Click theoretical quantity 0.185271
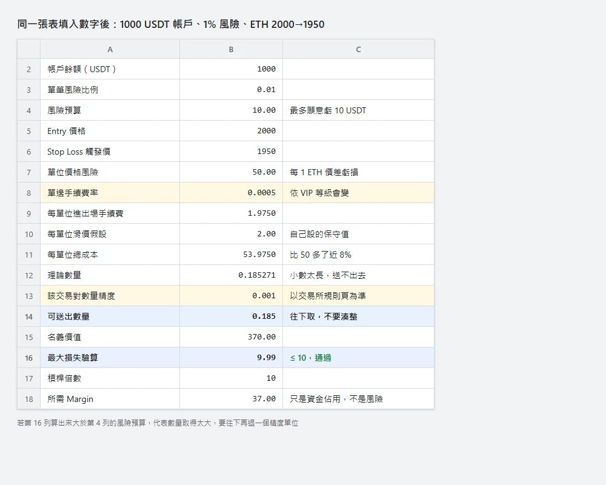 tap(231, 275)
